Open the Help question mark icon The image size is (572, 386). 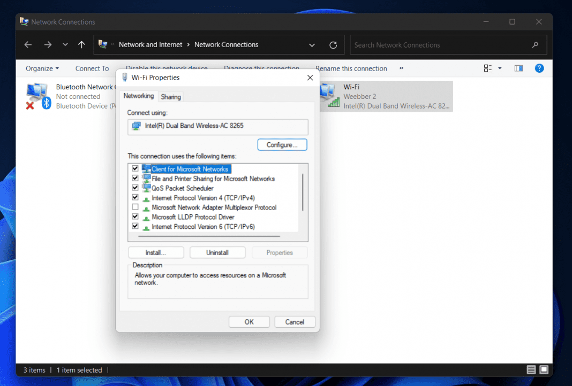(539, 68)
